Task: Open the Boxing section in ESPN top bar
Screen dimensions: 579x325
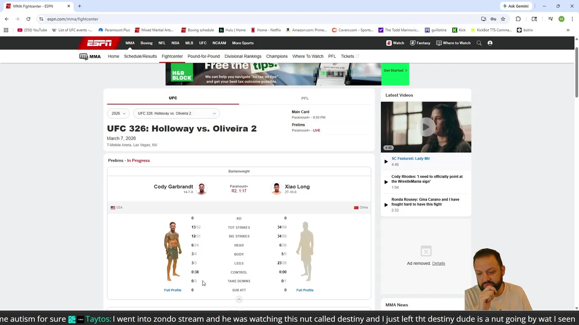Action: [147, 43]
